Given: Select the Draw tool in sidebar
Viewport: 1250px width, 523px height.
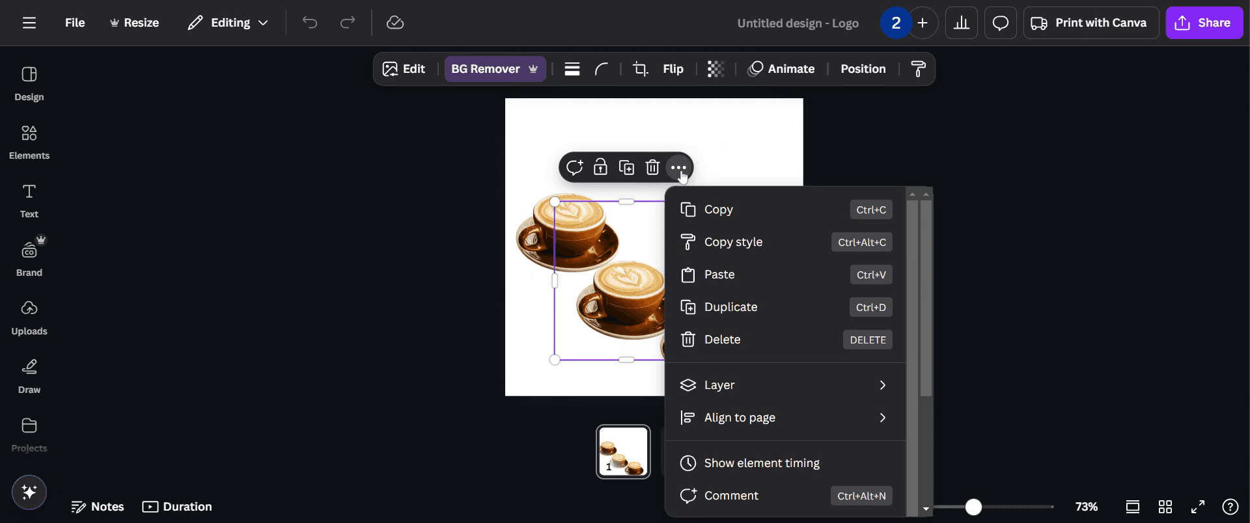Looking at the screenshot, I should click(29, 376).
